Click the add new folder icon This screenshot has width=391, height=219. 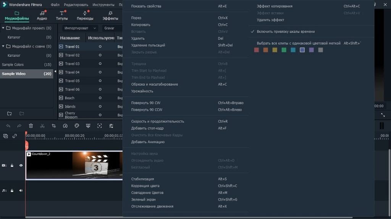point(10,113)
